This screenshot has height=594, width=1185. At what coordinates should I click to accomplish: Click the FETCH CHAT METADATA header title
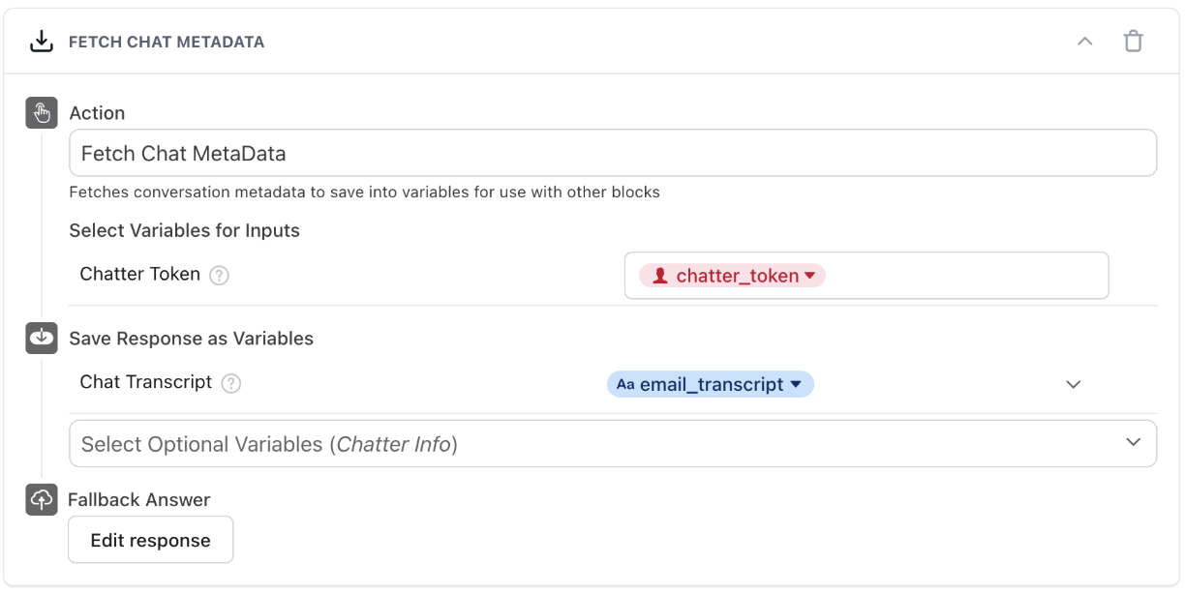167,43
